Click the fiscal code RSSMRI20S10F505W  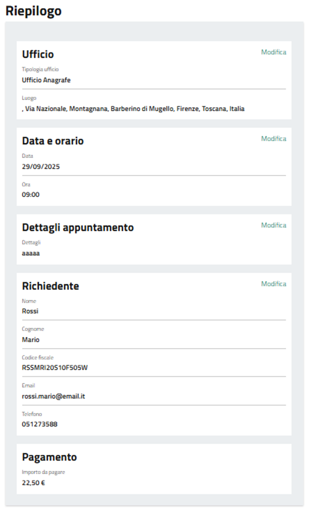pyautogui.click(x=55, y=368)
